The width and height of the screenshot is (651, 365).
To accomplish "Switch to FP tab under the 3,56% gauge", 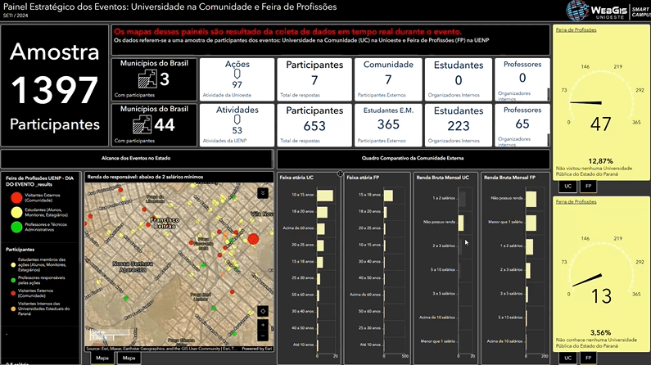I will (588, 358).
